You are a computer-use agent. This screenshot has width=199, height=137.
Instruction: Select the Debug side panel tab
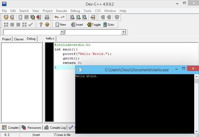click(x=31, y=39)
